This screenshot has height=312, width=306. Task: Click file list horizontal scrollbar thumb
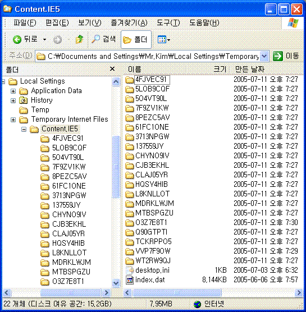tap(177, 292)
